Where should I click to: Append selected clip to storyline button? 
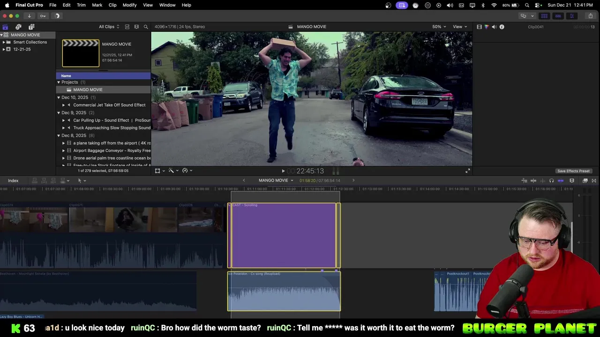coord(53,181)
